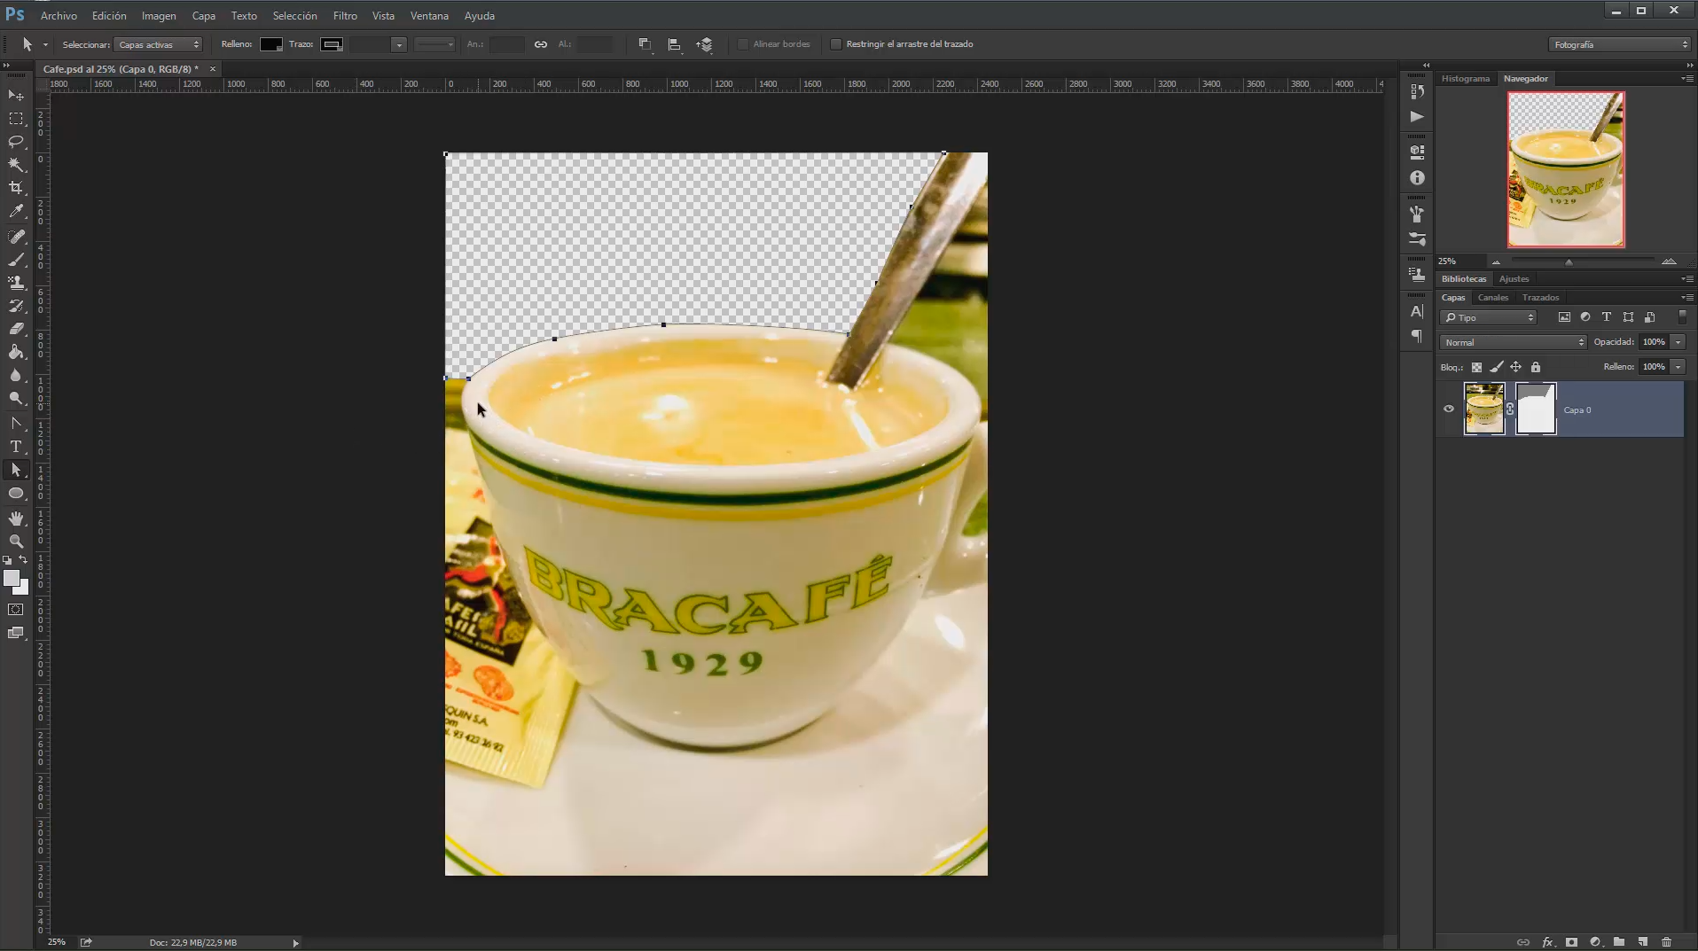The width and height of the screenshot is (1698, 951).
Task: Open the Paragraph panel icon
Action: pos(1417,337)
